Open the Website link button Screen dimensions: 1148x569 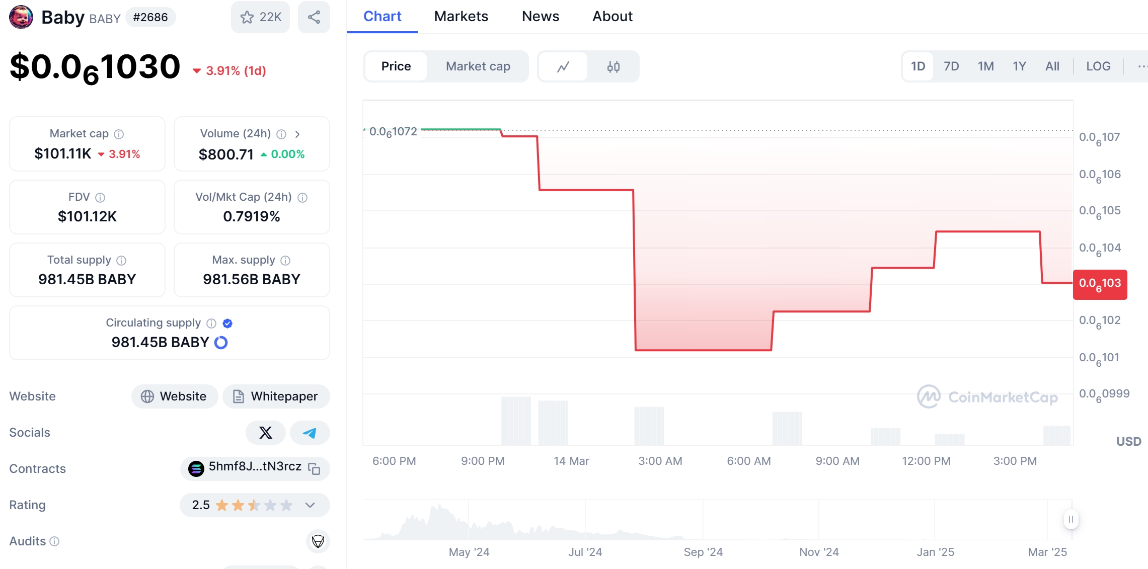point(174,396)
